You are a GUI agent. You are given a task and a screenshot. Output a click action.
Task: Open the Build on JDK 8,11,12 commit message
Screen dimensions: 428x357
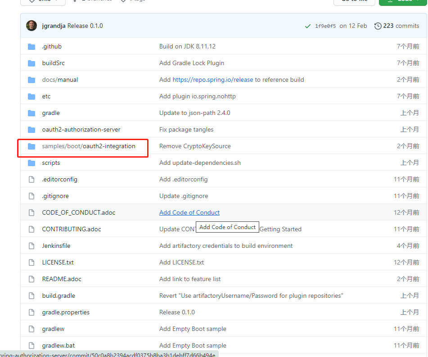[187, 47]
